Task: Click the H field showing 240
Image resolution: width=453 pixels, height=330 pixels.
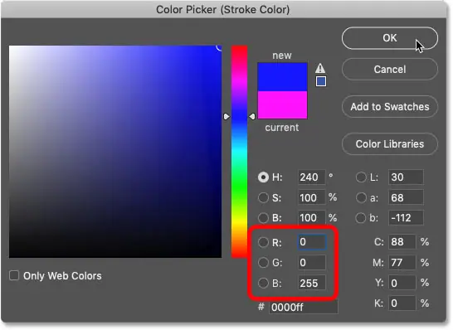Action: coord(311,177)
